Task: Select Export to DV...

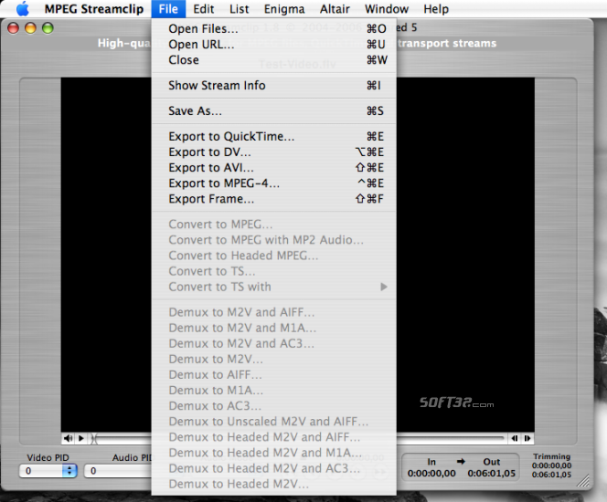Action: [273, 152]
